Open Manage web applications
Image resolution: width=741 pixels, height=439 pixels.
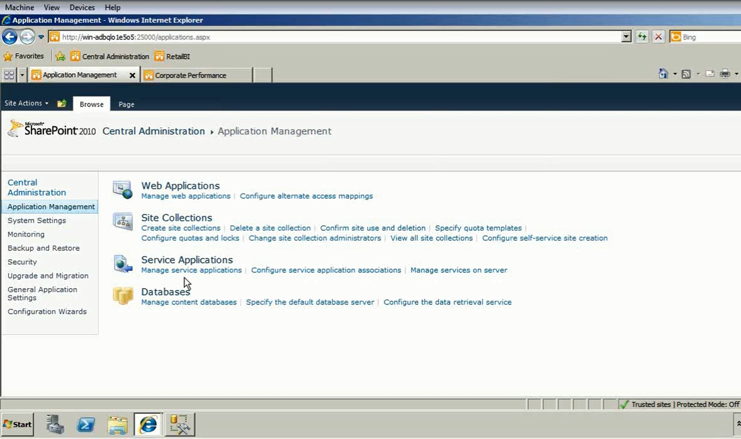coord(186,196)
